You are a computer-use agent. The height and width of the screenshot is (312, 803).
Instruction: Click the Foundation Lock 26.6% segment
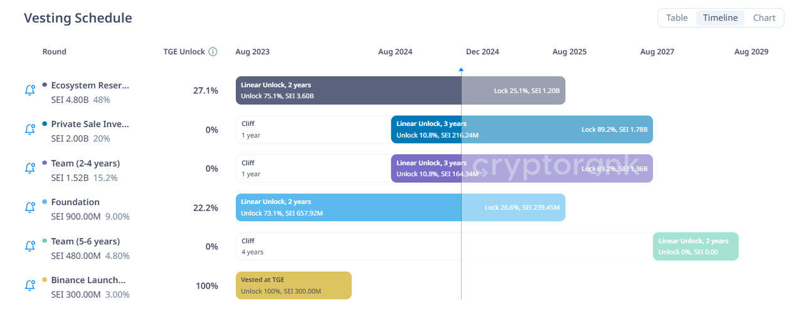(513, 207)
